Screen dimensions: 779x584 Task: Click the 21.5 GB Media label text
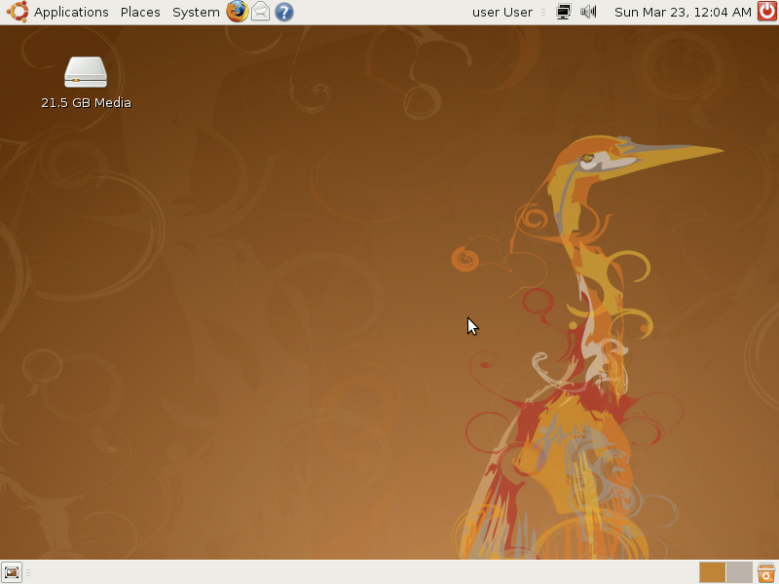pos(86,103)
